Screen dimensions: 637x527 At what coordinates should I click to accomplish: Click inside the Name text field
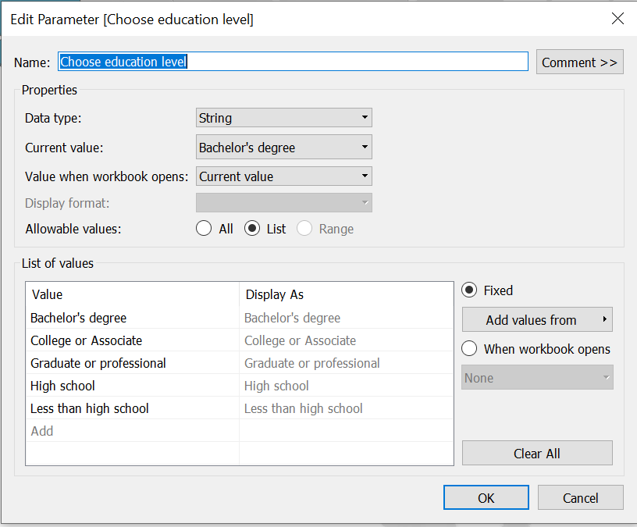[293, 61]
